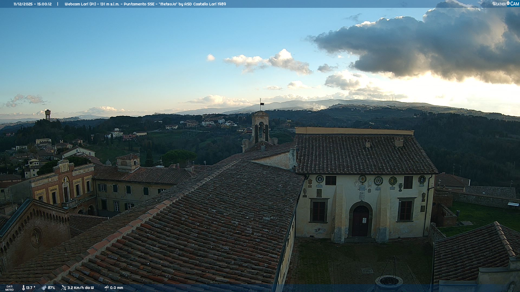Click the round rose window on brick church
The image size is (520, 292).
tap(36, 238)
